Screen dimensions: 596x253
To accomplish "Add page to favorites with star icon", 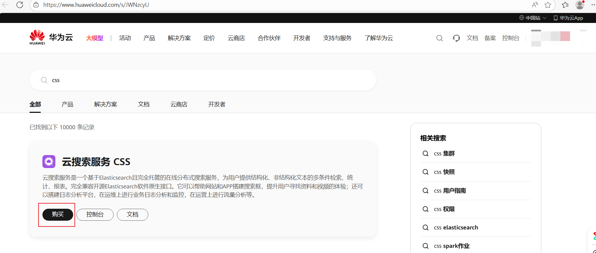I will click(548, 5).
